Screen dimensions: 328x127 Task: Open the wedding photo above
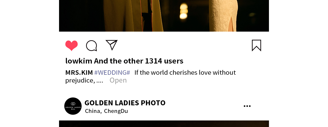(x=164, y=16)
